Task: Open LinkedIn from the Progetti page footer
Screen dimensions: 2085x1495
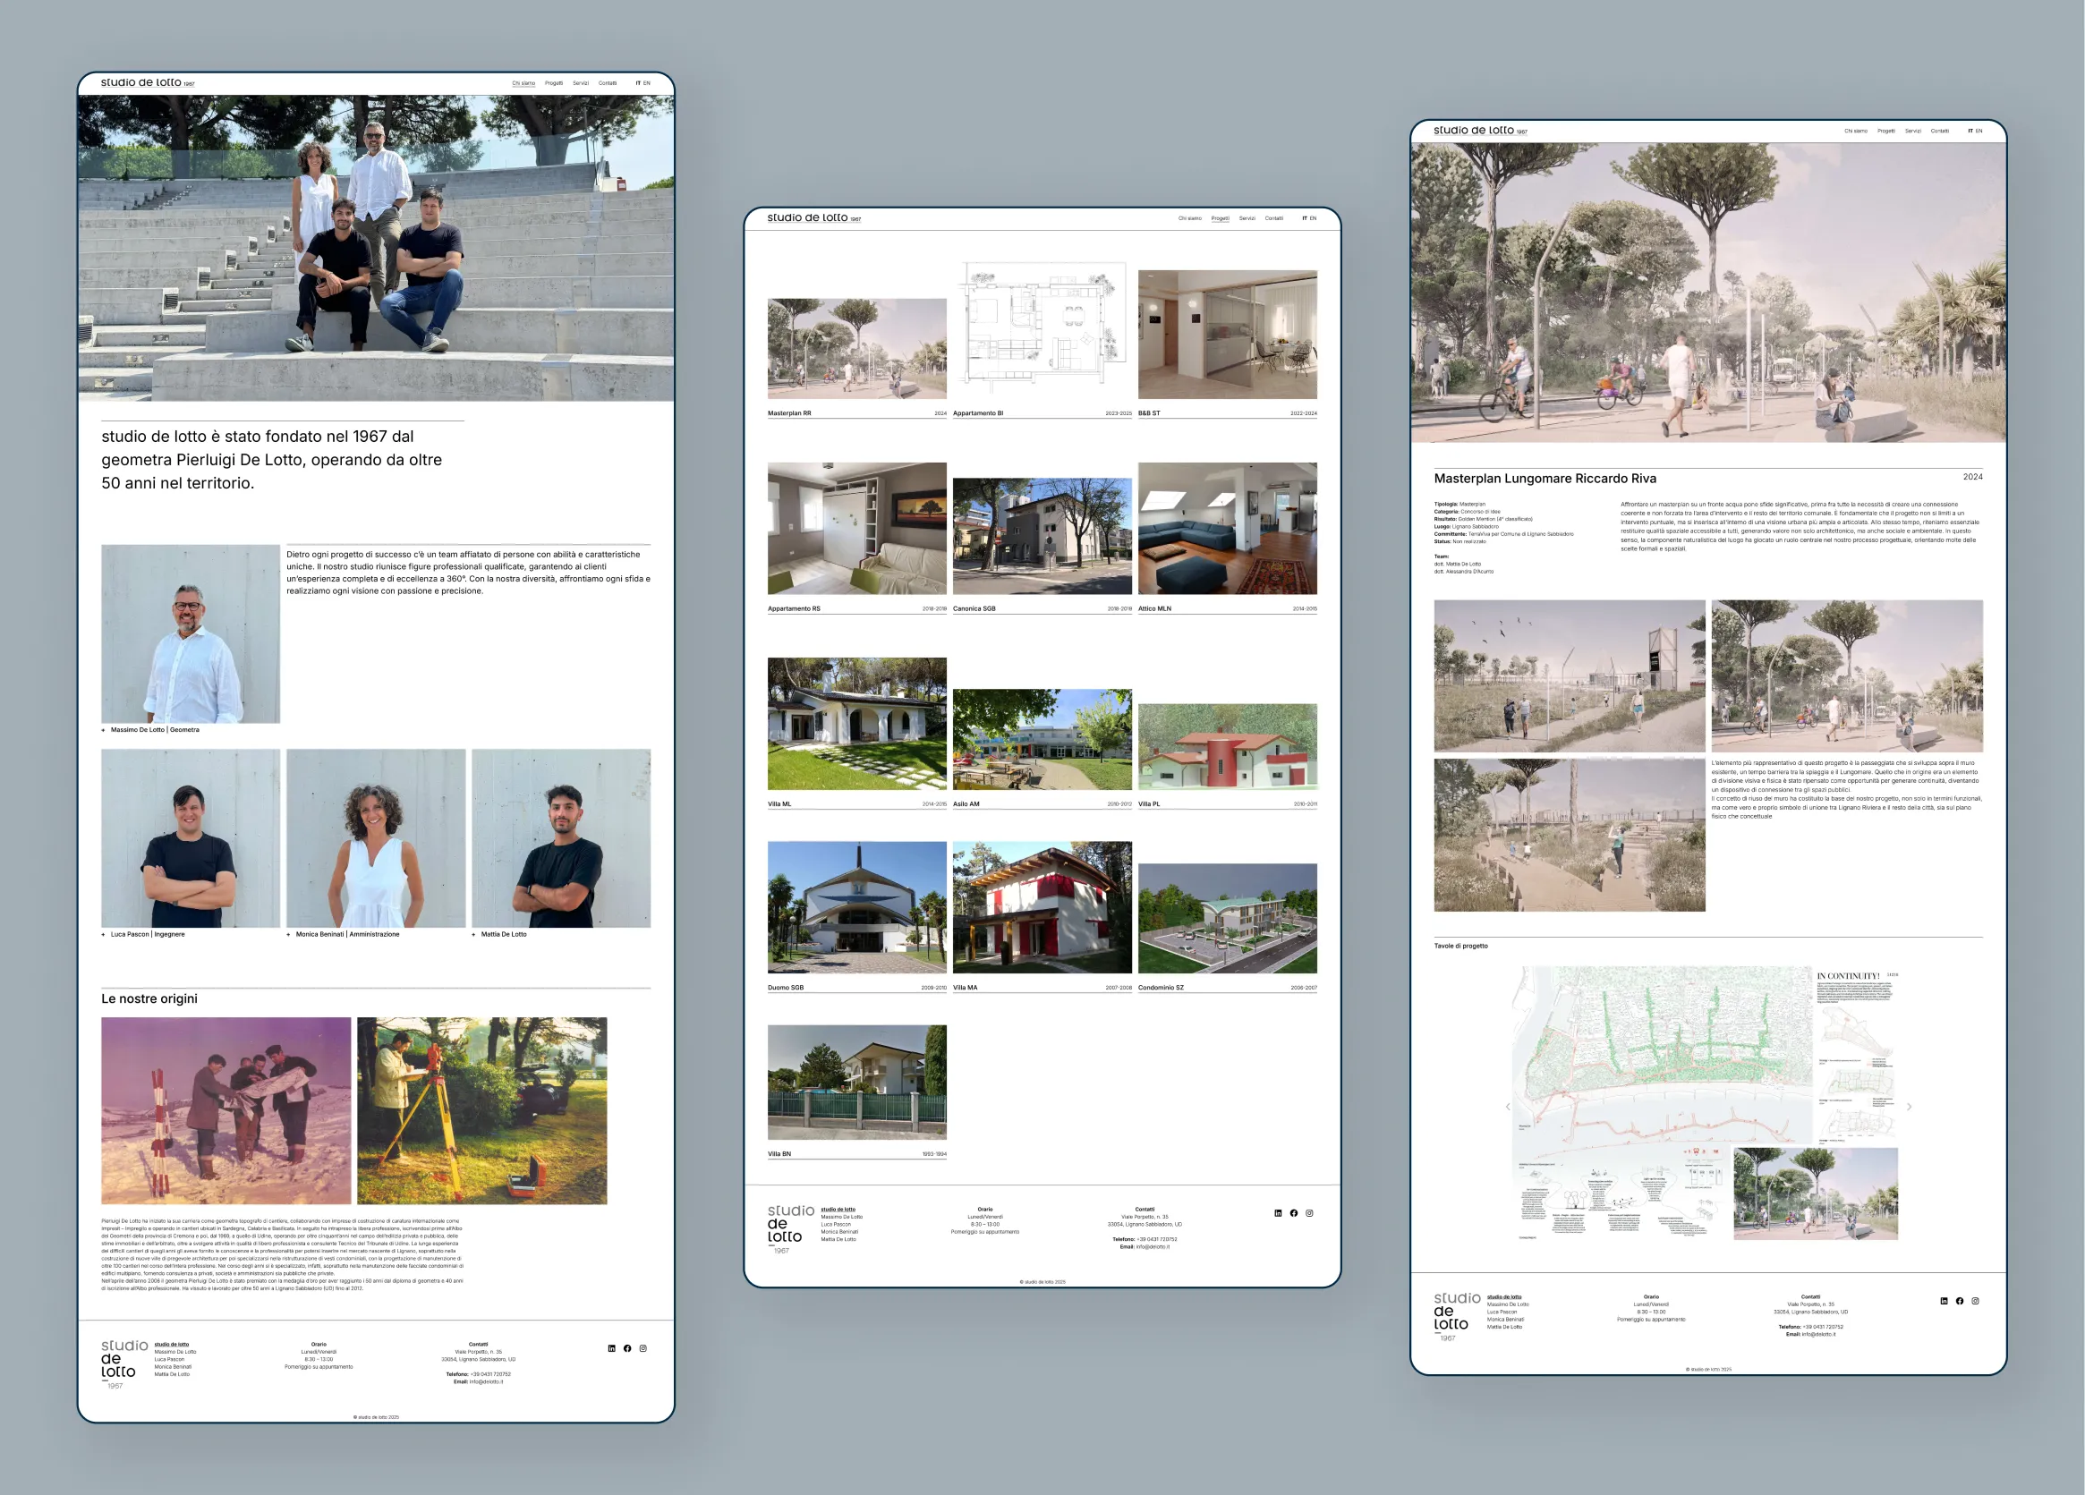Action: [1278, 1212]
